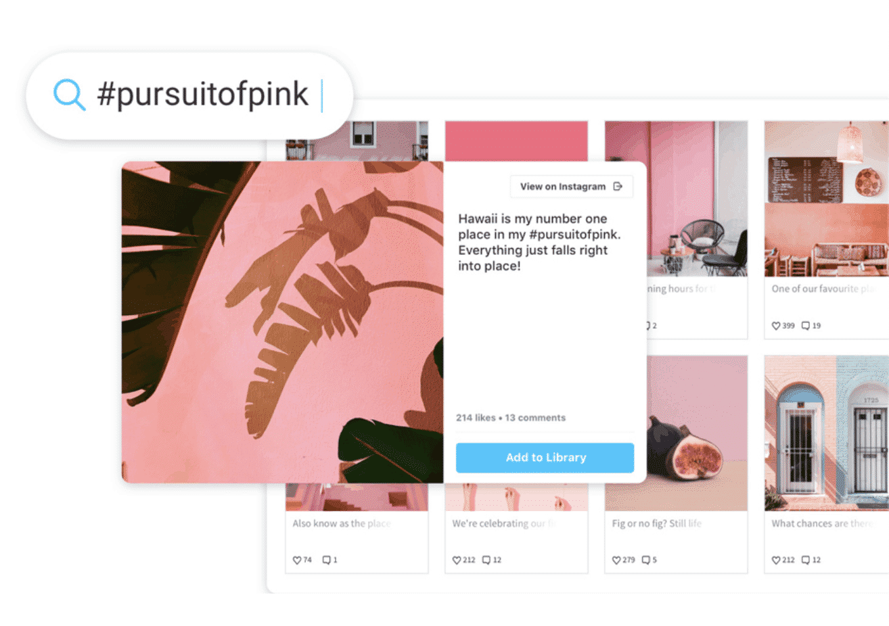Open the arched doorways building photo
Image resolution: width=889 pixels, height=626 pixels.
pos(826,433)
